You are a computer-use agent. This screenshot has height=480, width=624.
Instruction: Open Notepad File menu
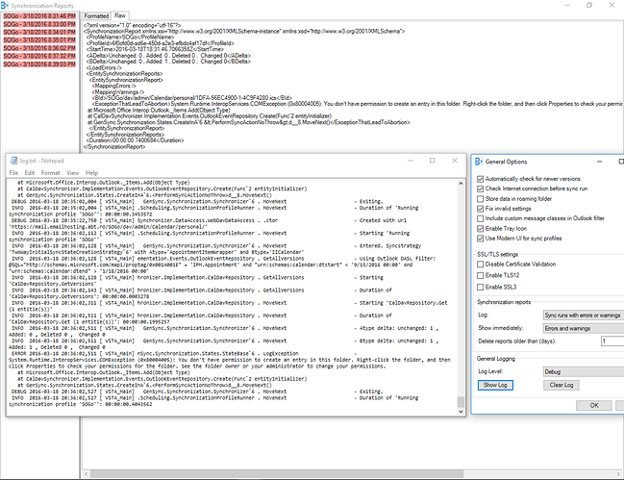13,173
